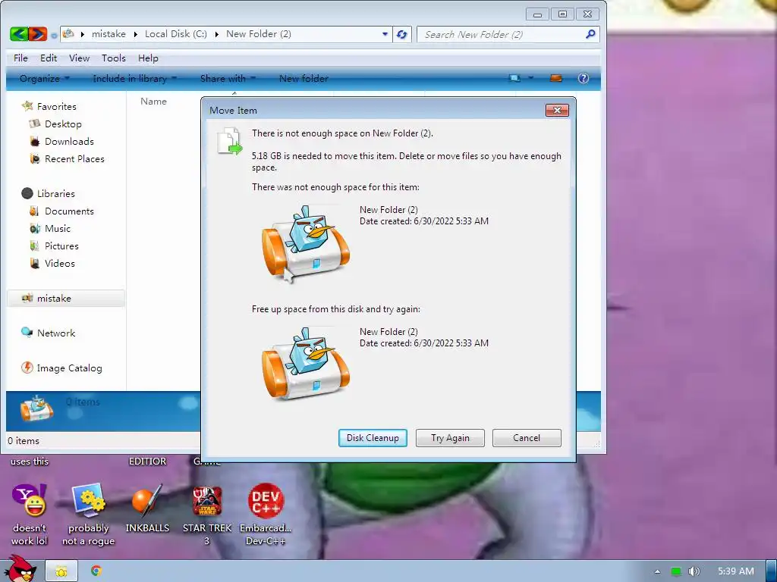Select Downloads under Favorites

click(x=69, y=142)
